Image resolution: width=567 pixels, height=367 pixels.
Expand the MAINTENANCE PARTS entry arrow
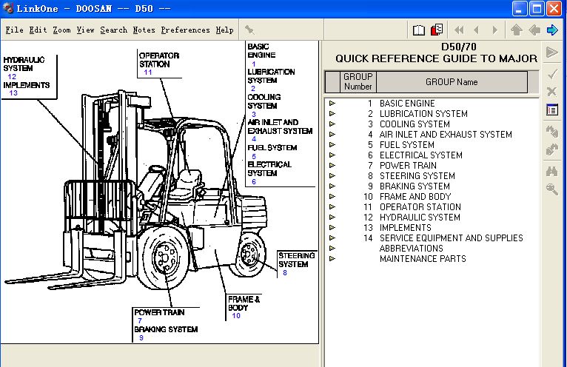332,259
